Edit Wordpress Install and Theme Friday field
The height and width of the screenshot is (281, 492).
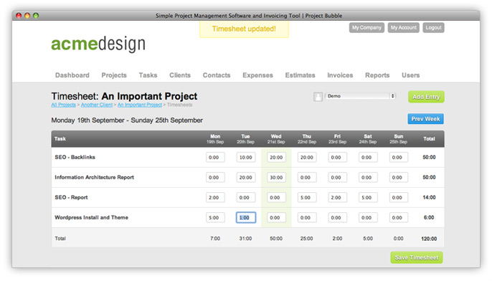[x=337, y=217]
